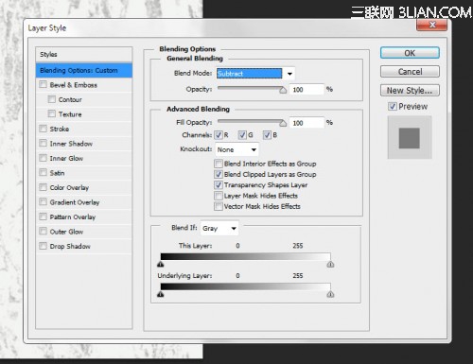
Task: Enable the Color Overlay checkbox
Action: tap(43, 187)
